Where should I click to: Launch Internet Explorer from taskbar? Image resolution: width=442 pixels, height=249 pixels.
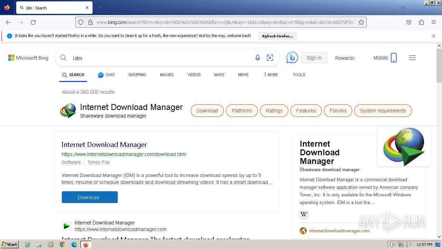pyautogui.click(x=28, y=245)
